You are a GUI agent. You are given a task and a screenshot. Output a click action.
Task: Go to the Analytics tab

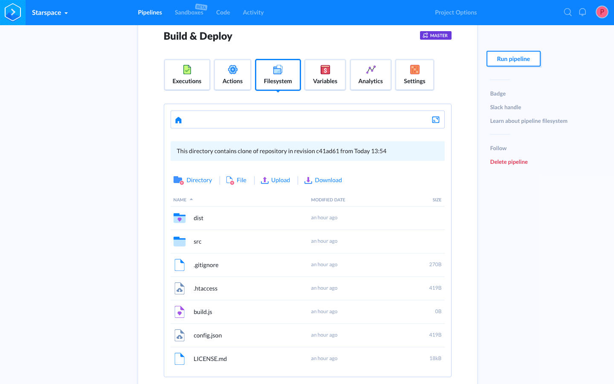coord(370,75)
